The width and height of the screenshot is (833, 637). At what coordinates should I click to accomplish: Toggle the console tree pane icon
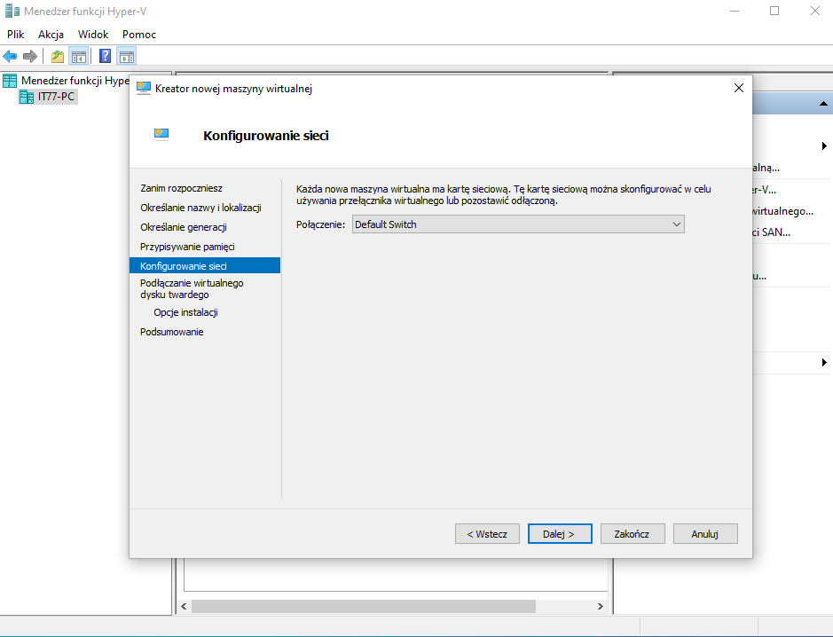coord(79,57)
